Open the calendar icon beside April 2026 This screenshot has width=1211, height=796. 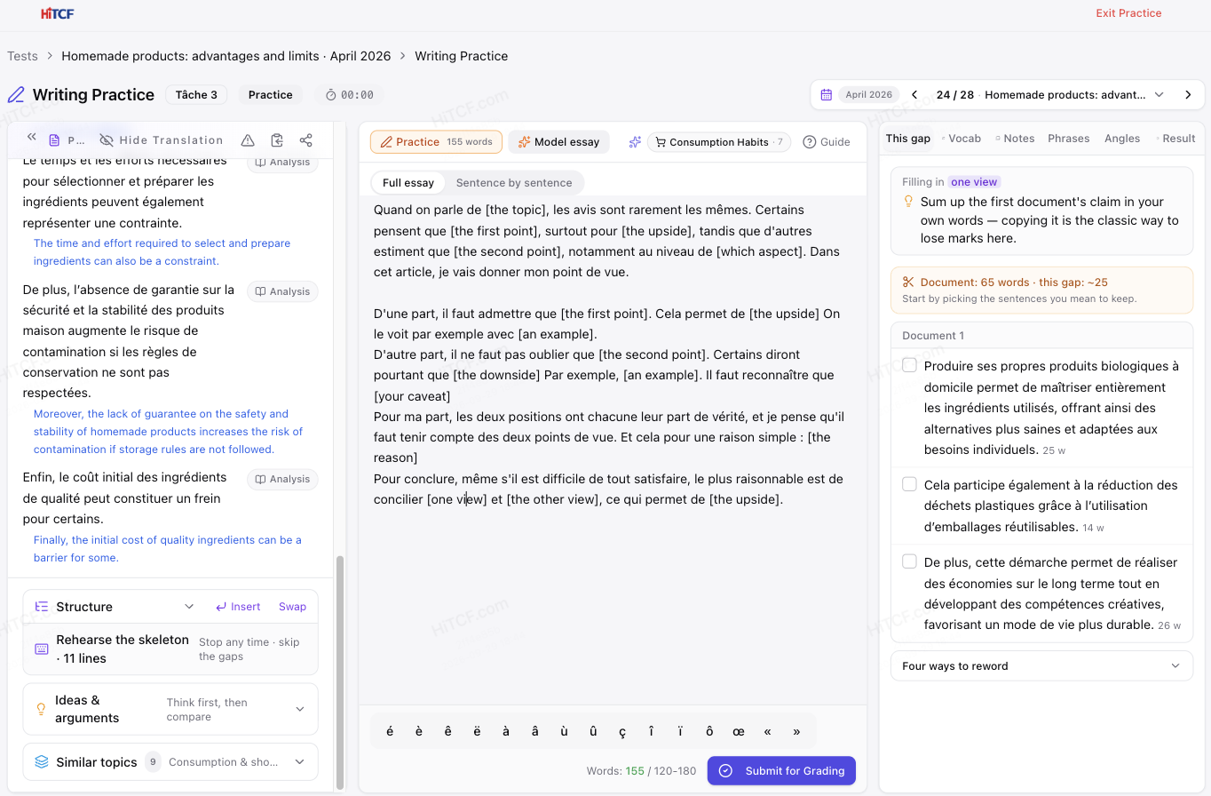[827, 95]
